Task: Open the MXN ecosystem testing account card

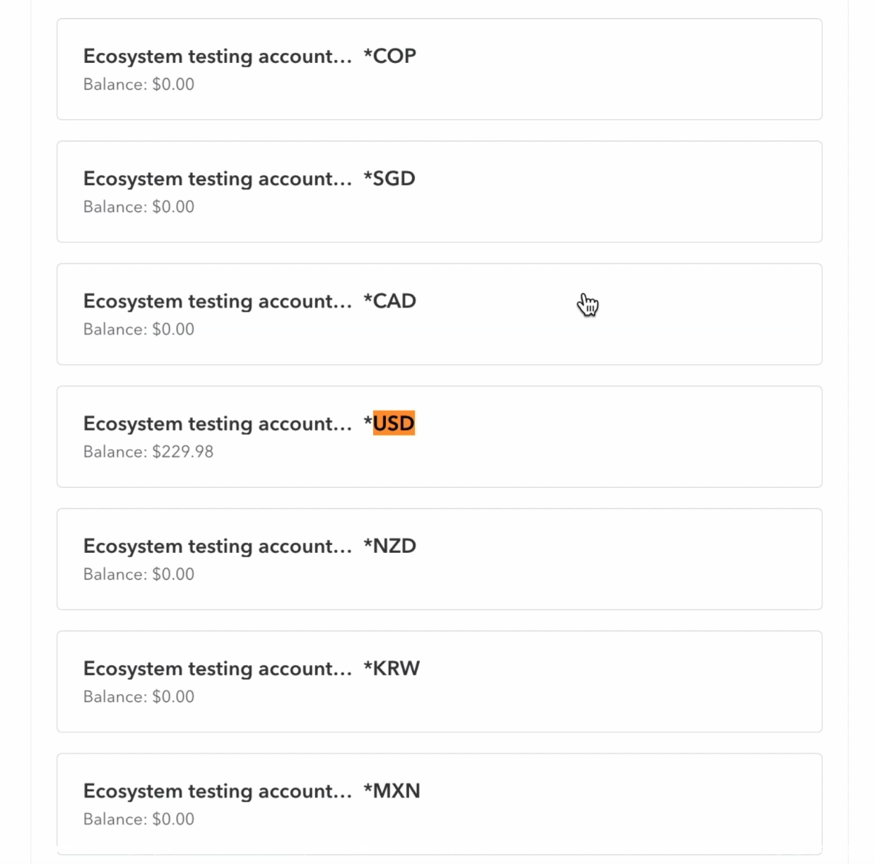Action: point(438,803)
